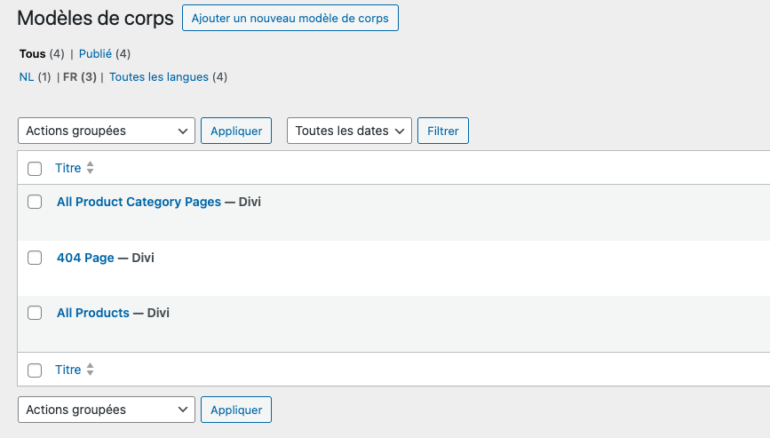770x438 pixels.
Task: Open the 404 Page template link
Action: [85, 258]
